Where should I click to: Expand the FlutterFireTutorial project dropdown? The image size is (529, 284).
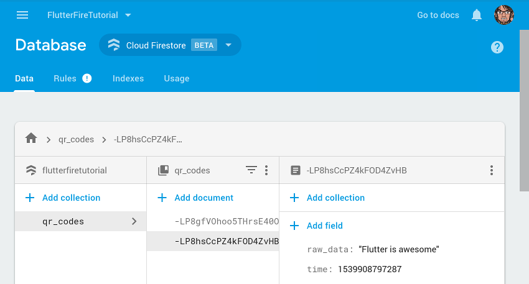[x=128, y=15]
